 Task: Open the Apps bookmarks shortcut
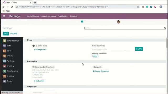pyautogui.click(x=6, y=11)
